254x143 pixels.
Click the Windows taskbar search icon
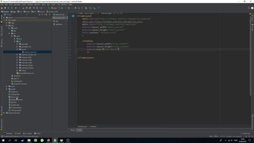[10, 140]
